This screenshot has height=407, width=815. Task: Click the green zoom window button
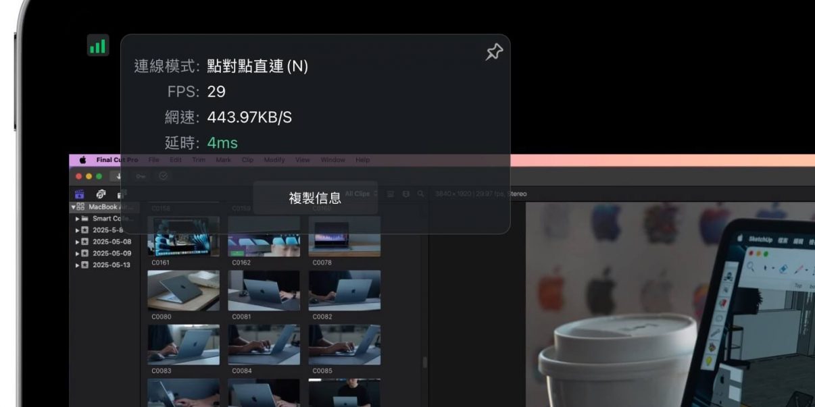tap(99, 176)
